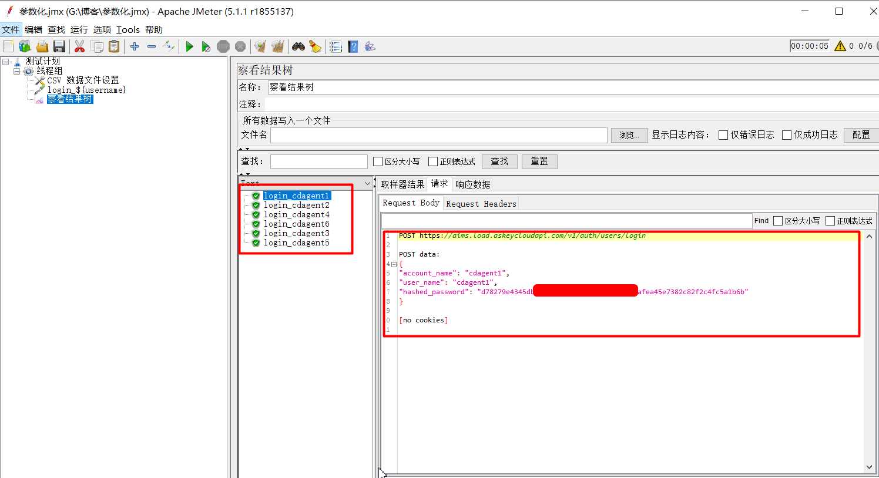Click the 文件名 filename input field
Image resolution: width=879 pixels, height=478 pixels.
(439, 135)
